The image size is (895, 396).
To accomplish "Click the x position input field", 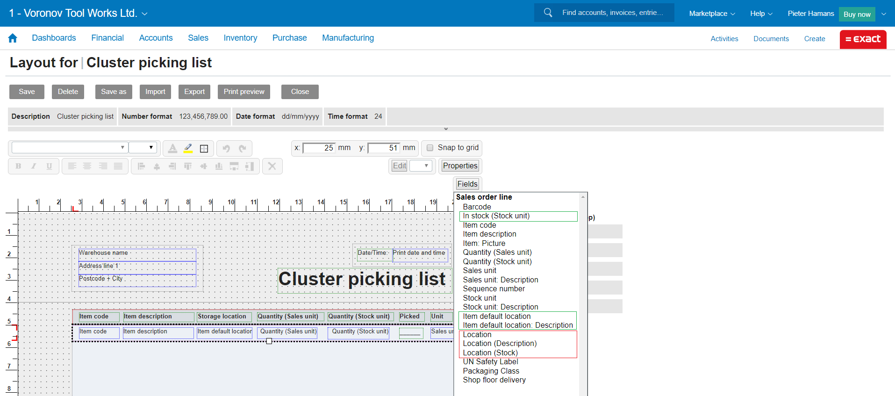I will point(319,148).
